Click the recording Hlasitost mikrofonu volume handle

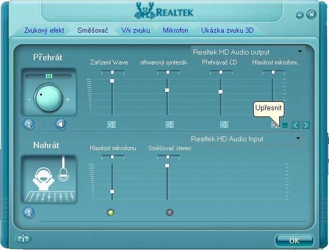click(112, 191)
